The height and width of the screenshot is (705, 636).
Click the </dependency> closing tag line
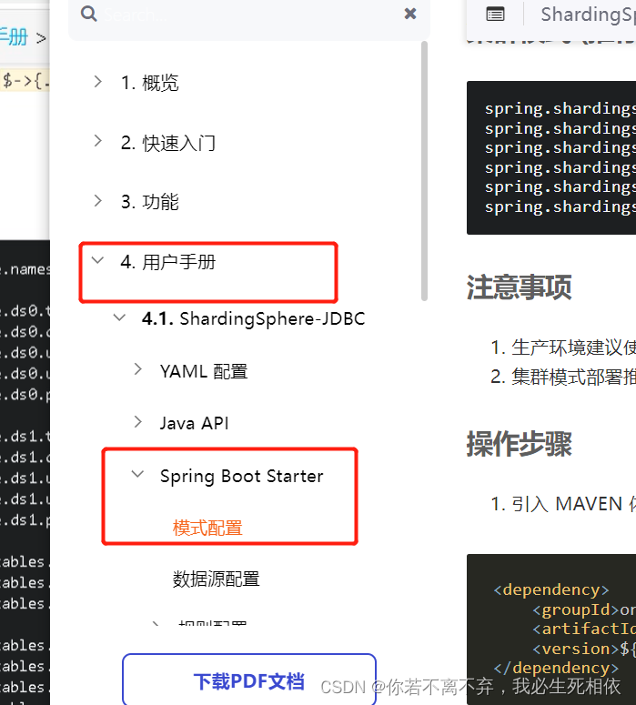556,668
